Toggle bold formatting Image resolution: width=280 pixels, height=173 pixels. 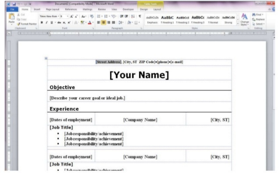point(42,22)
